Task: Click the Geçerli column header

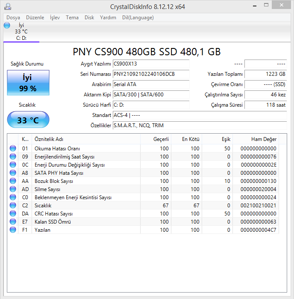Action: (156, 139)
